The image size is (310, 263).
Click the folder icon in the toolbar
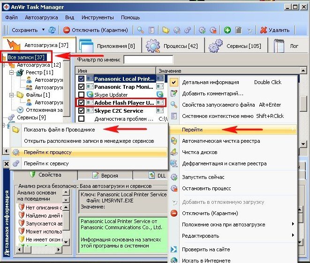[x=166, y=30]
